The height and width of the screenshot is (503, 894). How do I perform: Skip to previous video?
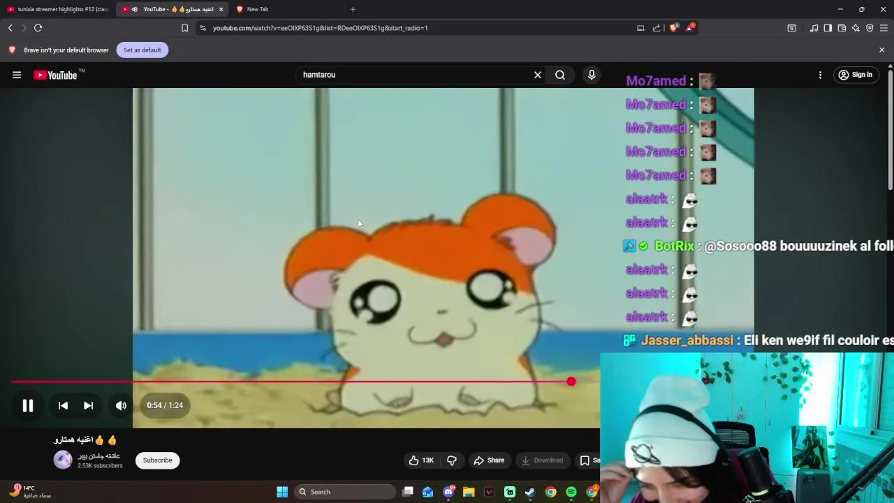click(x=63, y=405)
